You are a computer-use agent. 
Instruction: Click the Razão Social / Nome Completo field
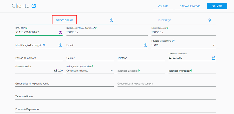point(107,32)
